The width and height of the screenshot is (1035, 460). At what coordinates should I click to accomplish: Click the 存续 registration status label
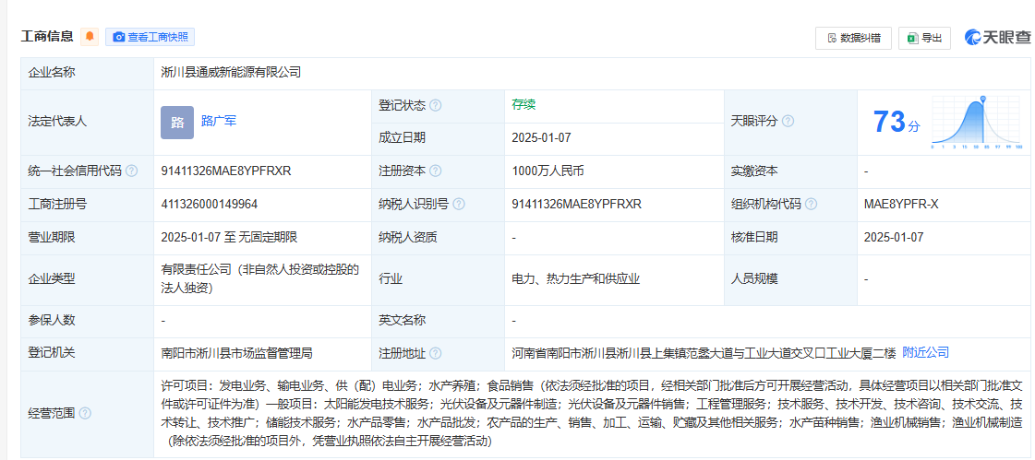click(x=524, y=104)
